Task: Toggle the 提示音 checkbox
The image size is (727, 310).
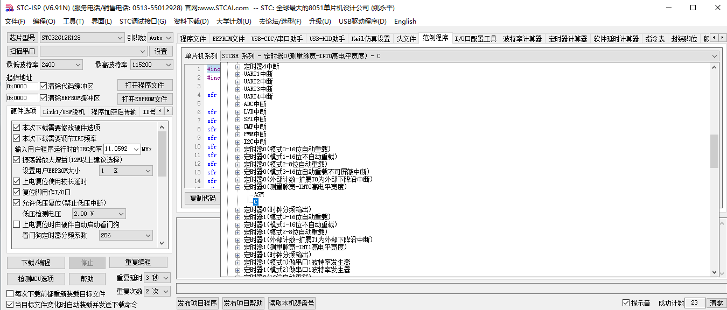Action: 626,303
